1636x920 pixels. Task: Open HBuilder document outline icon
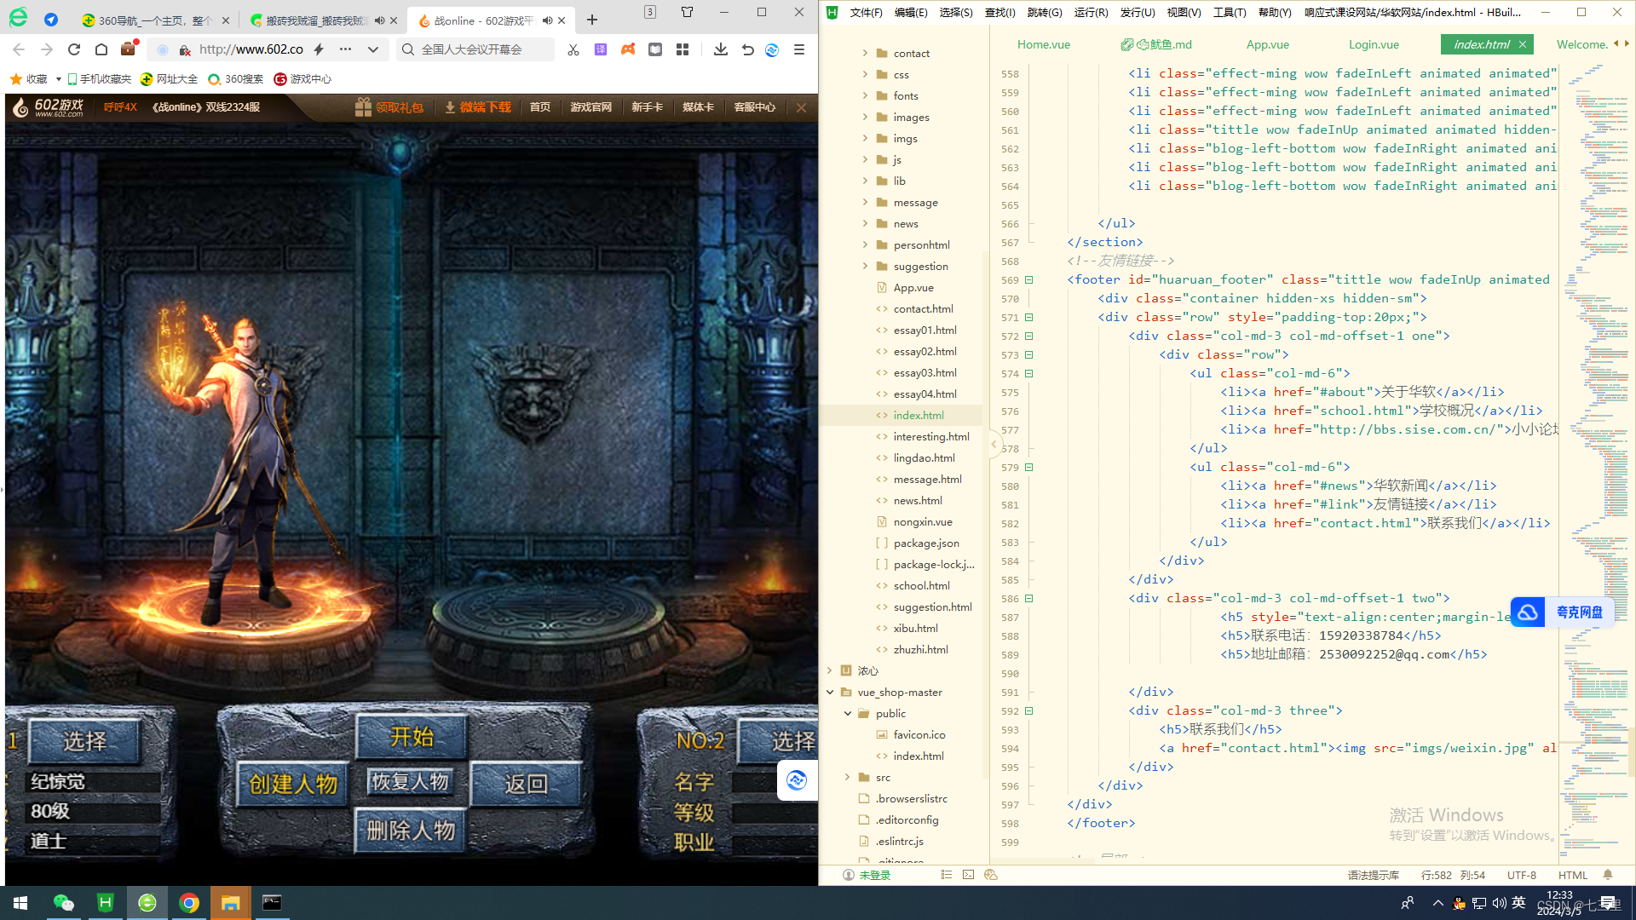point(947,875)
